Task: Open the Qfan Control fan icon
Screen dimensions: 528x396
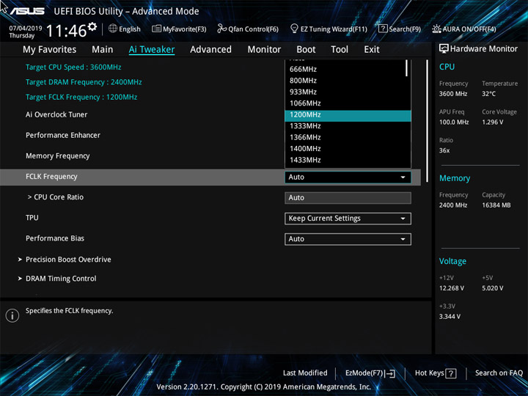Action: click(221, 29)
